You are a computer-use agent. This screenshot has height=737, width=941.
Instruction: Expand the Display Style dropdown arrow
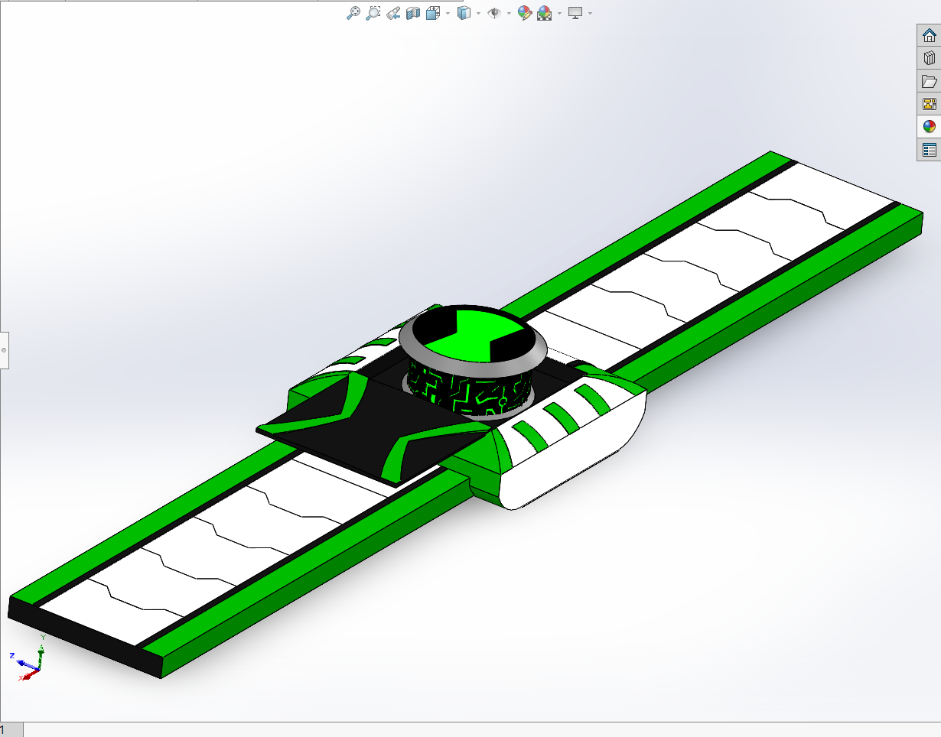478,13
